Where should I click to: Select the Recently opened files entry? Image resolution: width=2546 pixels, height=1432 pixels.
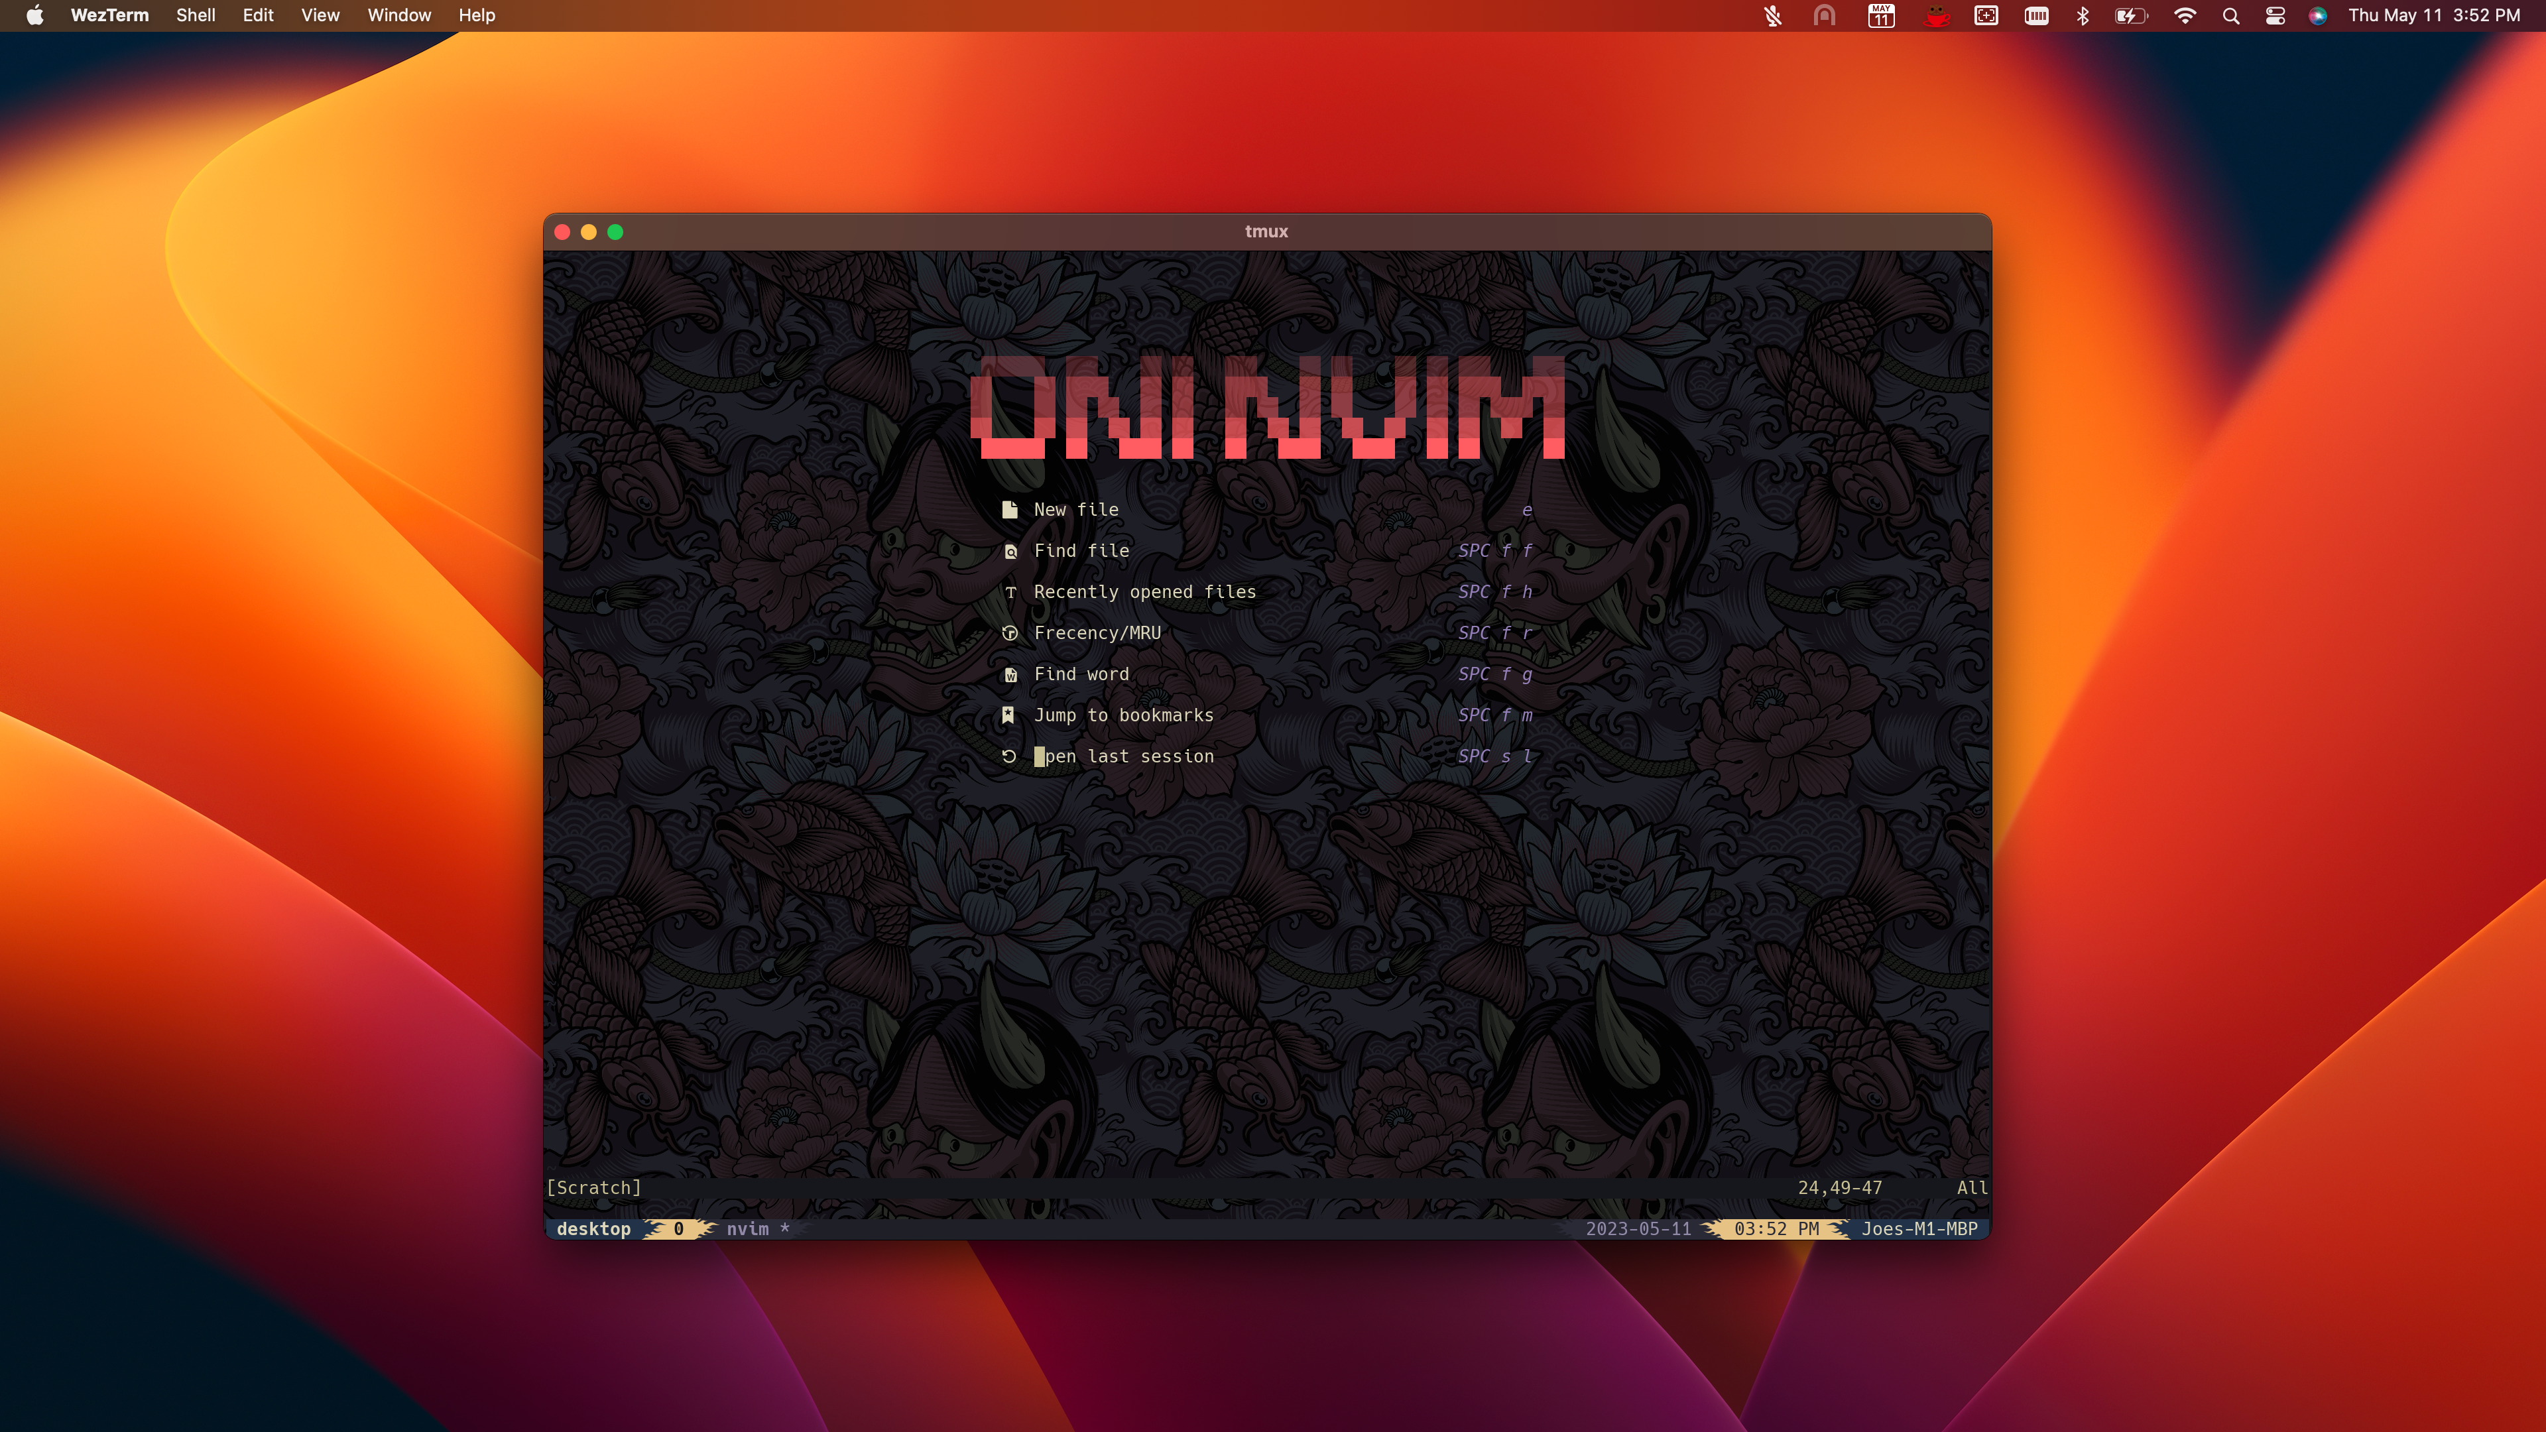click(1144, 593)
